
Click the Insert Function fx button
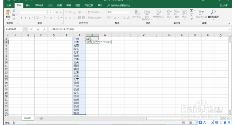click(x=44, y=29)
